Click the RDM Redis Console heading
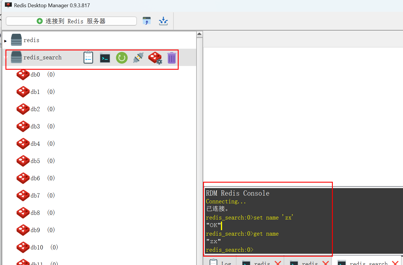 pos(238,193)
